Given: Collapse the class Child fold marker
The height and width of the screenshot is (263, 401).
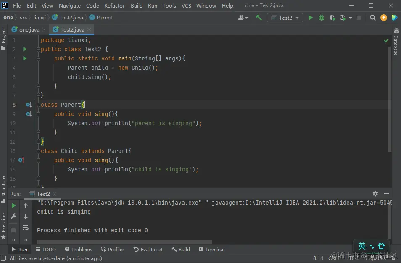Looking at the screenshot, I should point(38,151).
